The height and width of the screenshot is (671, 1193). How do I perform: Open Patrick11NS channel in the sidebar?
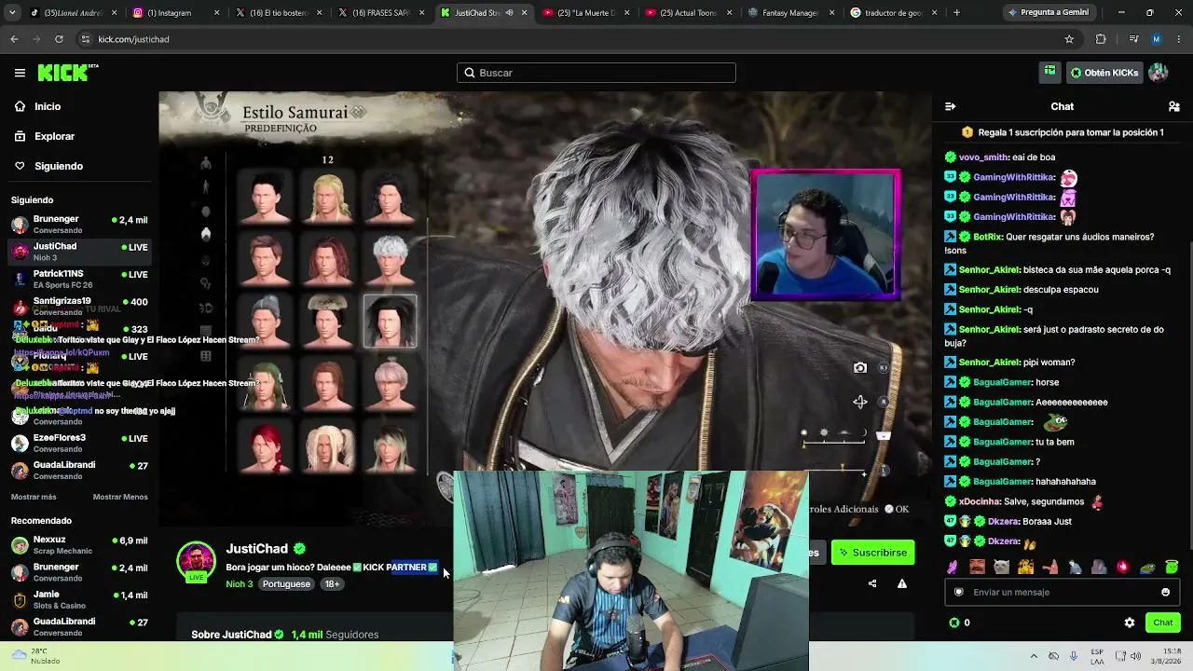(79, 279)
